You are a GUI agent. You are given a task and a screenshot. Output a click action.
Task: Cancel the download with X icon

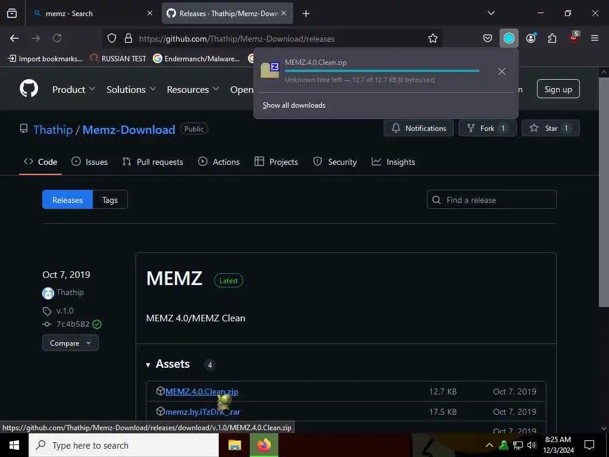[x=502, y=71]
